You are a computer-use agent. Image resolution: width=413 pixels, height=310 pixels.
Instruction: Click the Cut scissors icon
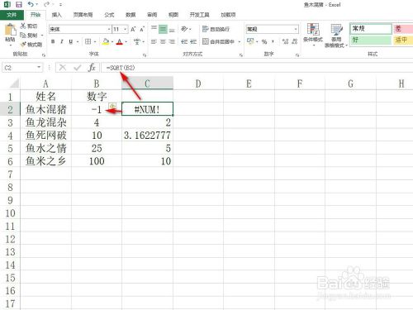23,26
